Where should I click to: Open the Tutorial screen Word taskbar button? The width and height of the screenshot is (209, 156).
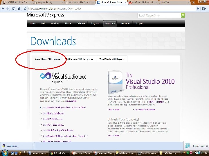[38, 153]
